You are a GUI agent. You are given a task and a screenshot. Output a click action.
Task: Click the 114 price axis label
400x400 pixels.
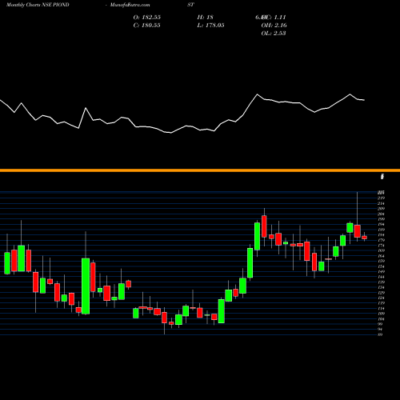[x=381, y=309]
